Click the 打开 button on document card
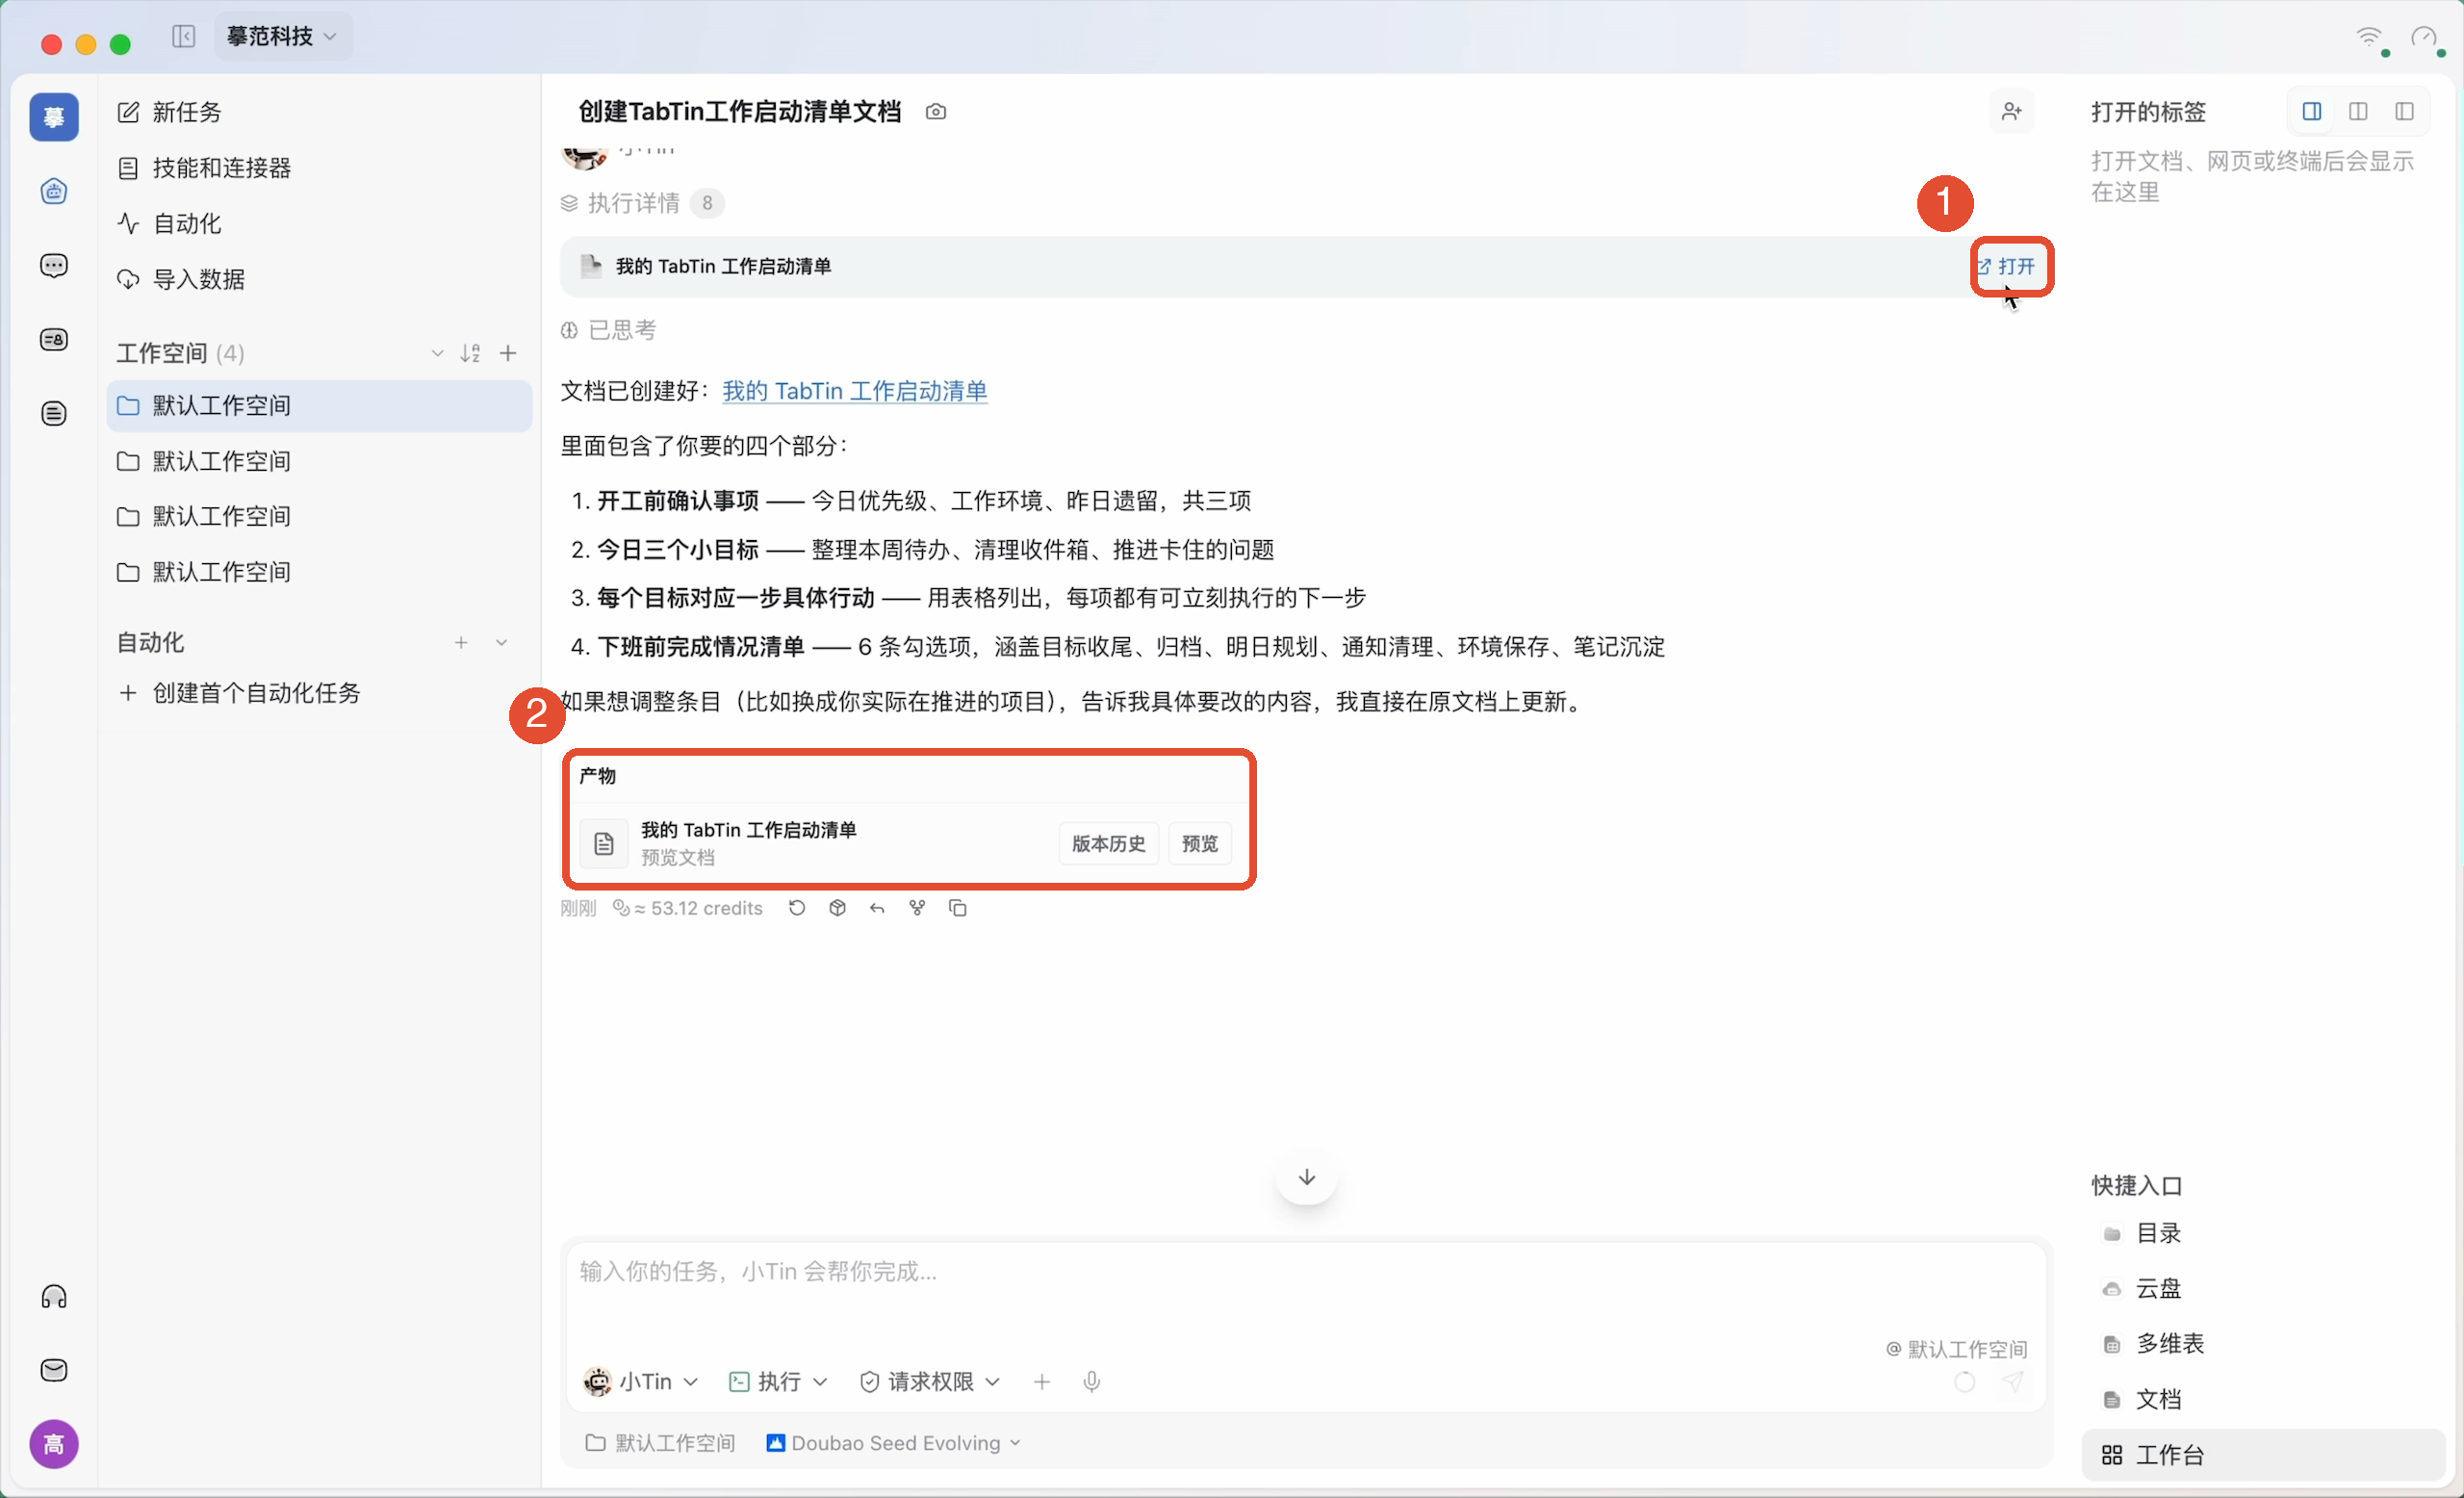 coord(2007,266)
